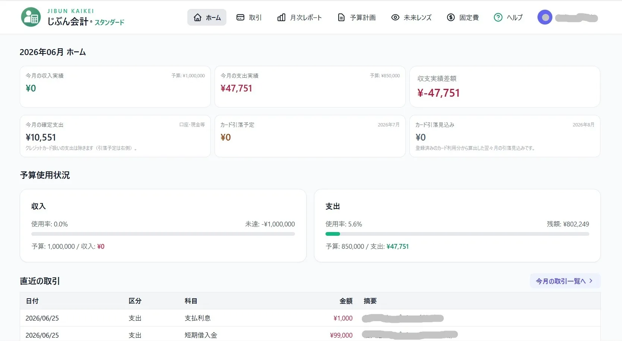622x341 pixels.
Task: Click the eye icon for 未来レンズ
Action: [x=395, y=17]
